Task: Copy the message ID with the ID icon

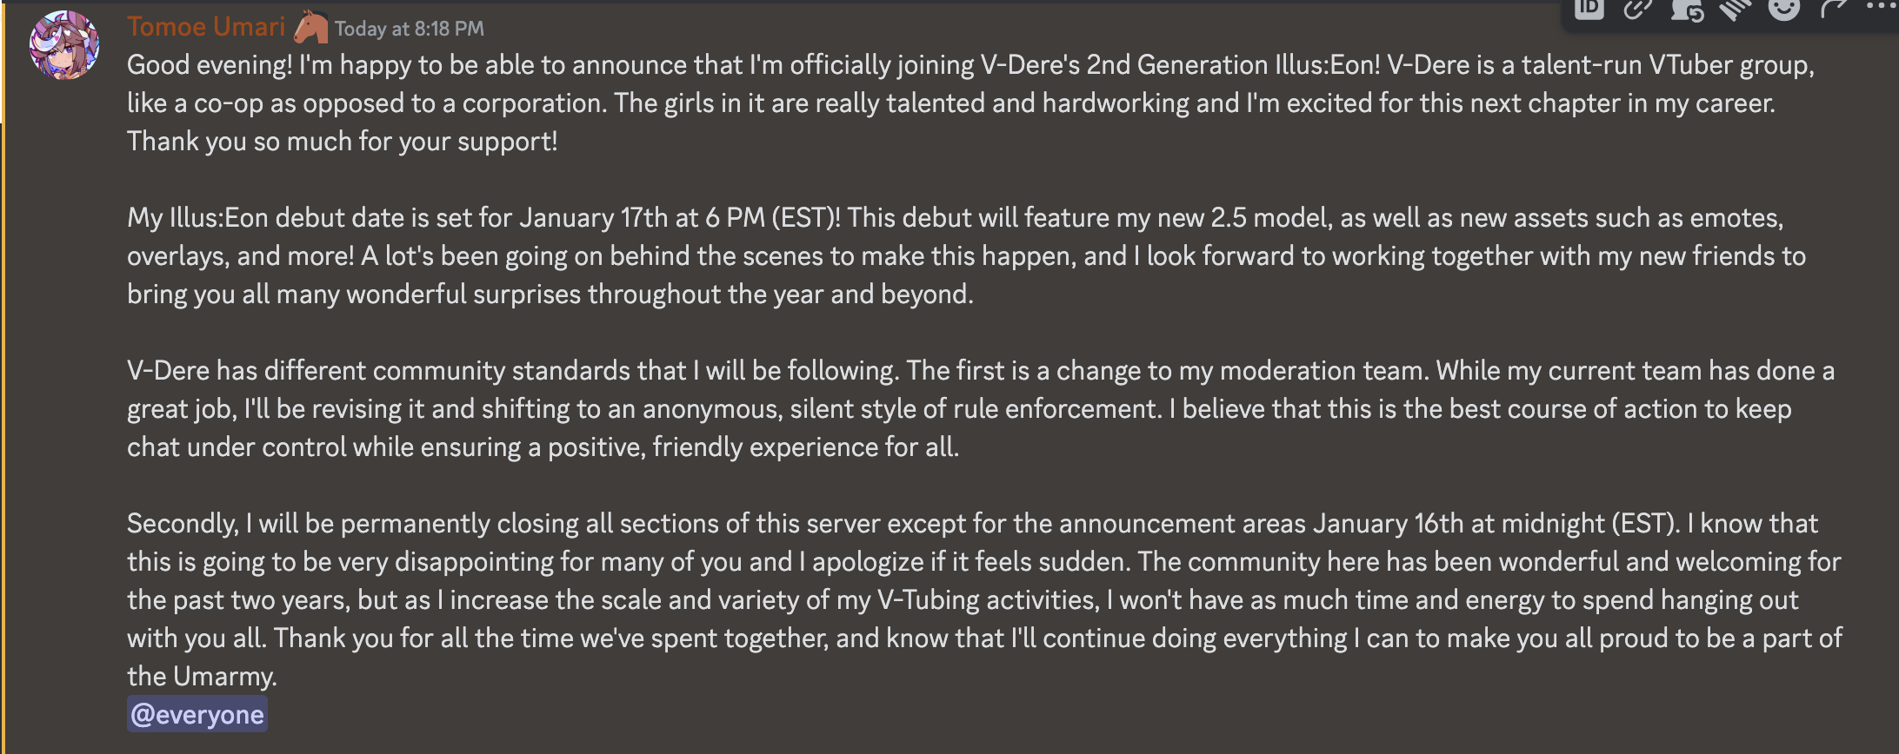Action: pyautogui.click(x=1589, y=9)
